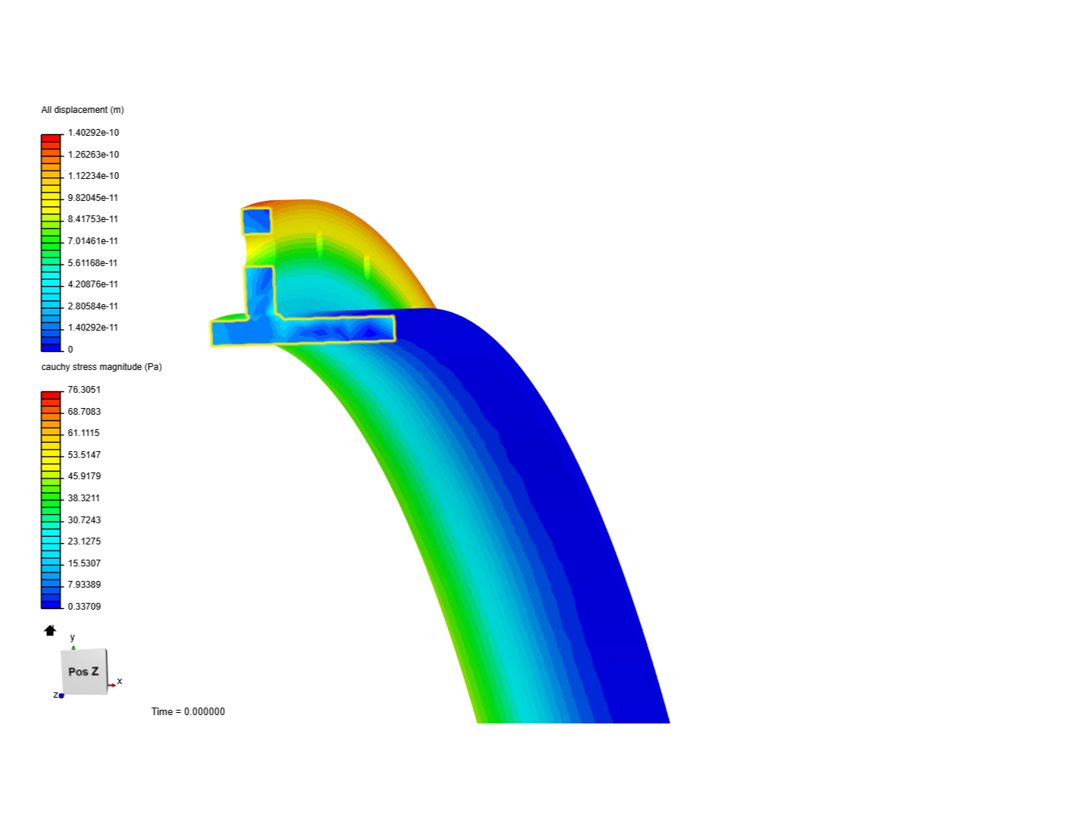Image resolution: width=1092 pixels, height=819 pixels.
Task: Click the stress legend value 45.9179
Action: (84, 476)
